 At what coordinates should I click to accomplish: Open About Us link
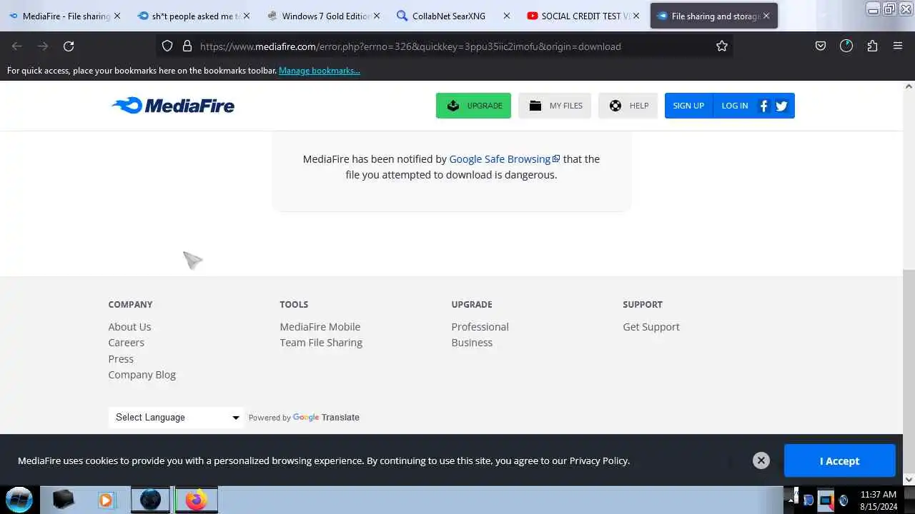tap(129, 327)
